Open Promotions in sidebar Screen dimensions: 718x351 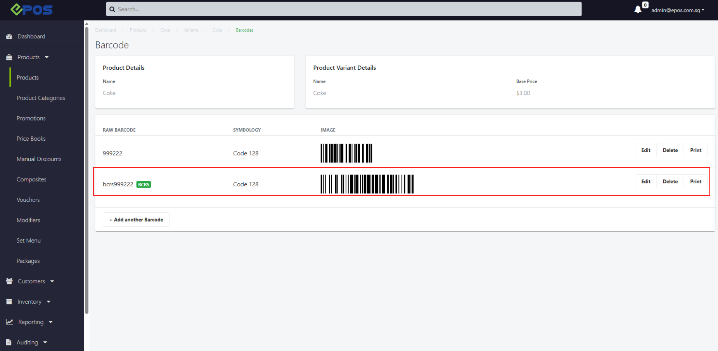pyautogui.click(x=31, y=118)
